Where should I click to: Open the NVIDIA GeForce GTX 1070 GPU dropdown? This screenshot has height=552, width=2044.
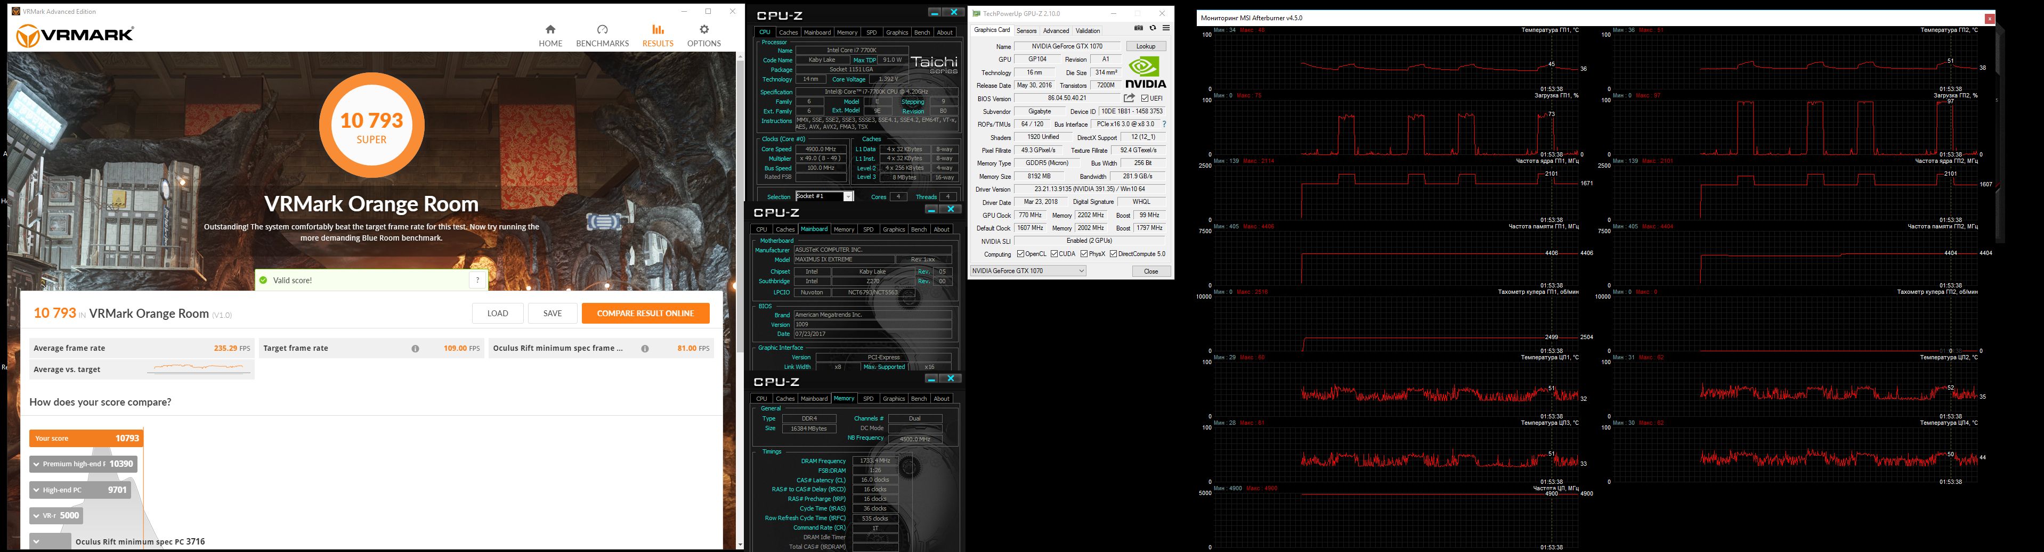[x=1028, y=271]
